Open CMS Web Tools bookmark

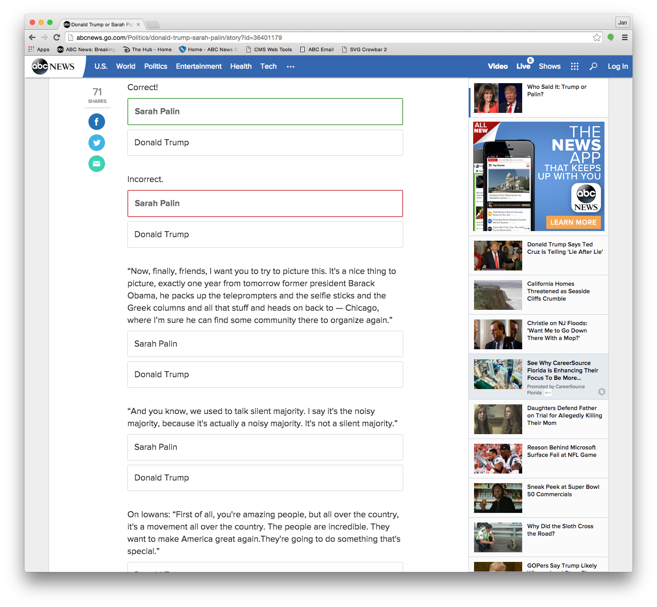tap(269, 49)
